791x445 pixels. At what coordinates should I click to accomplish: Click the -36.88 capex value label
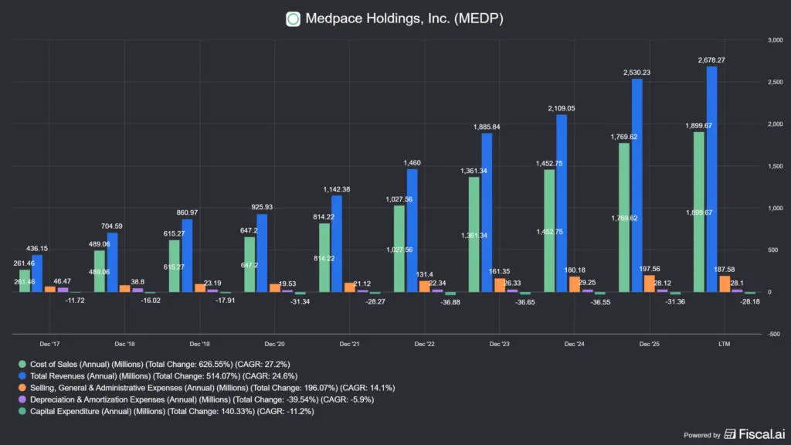click(x=450, y=302)
